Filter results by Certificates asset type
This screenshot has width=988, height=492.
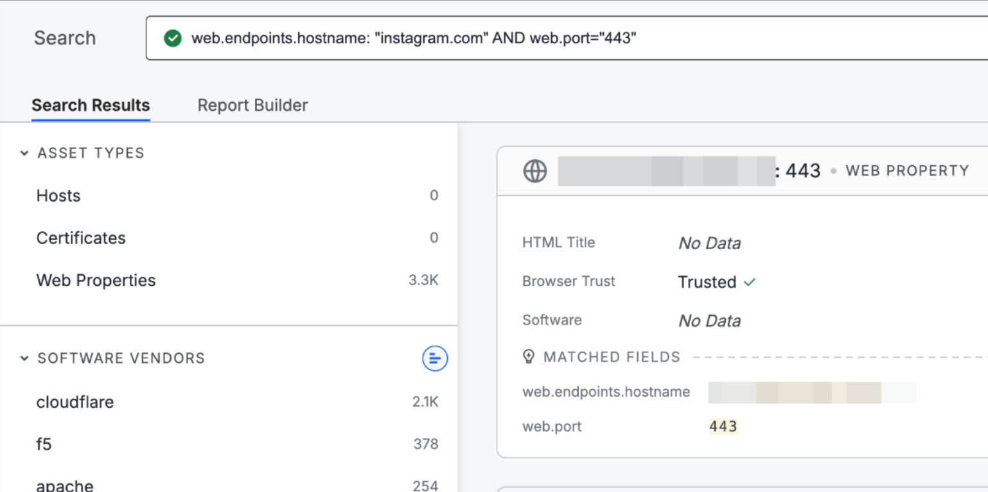point(81,238)
